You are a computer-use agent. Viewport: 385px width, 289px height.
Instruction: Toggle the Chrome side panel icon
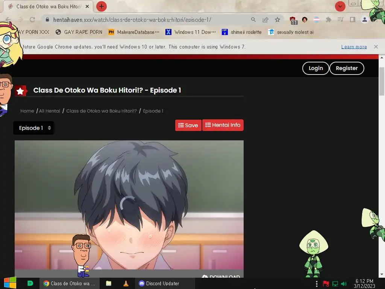[x=353, y=20]
